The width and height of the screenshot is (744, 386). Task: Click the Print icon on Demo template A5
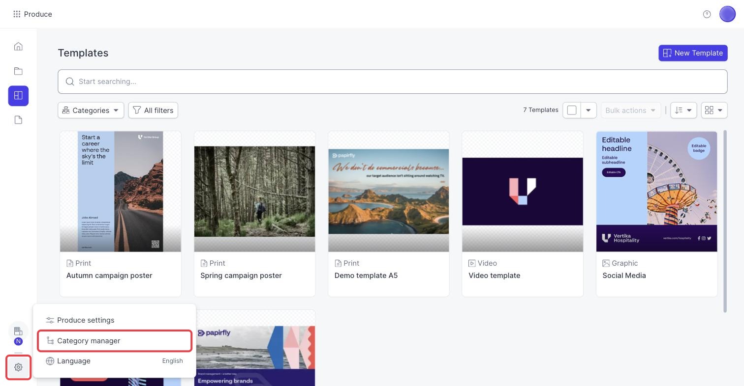pos(338,264)
